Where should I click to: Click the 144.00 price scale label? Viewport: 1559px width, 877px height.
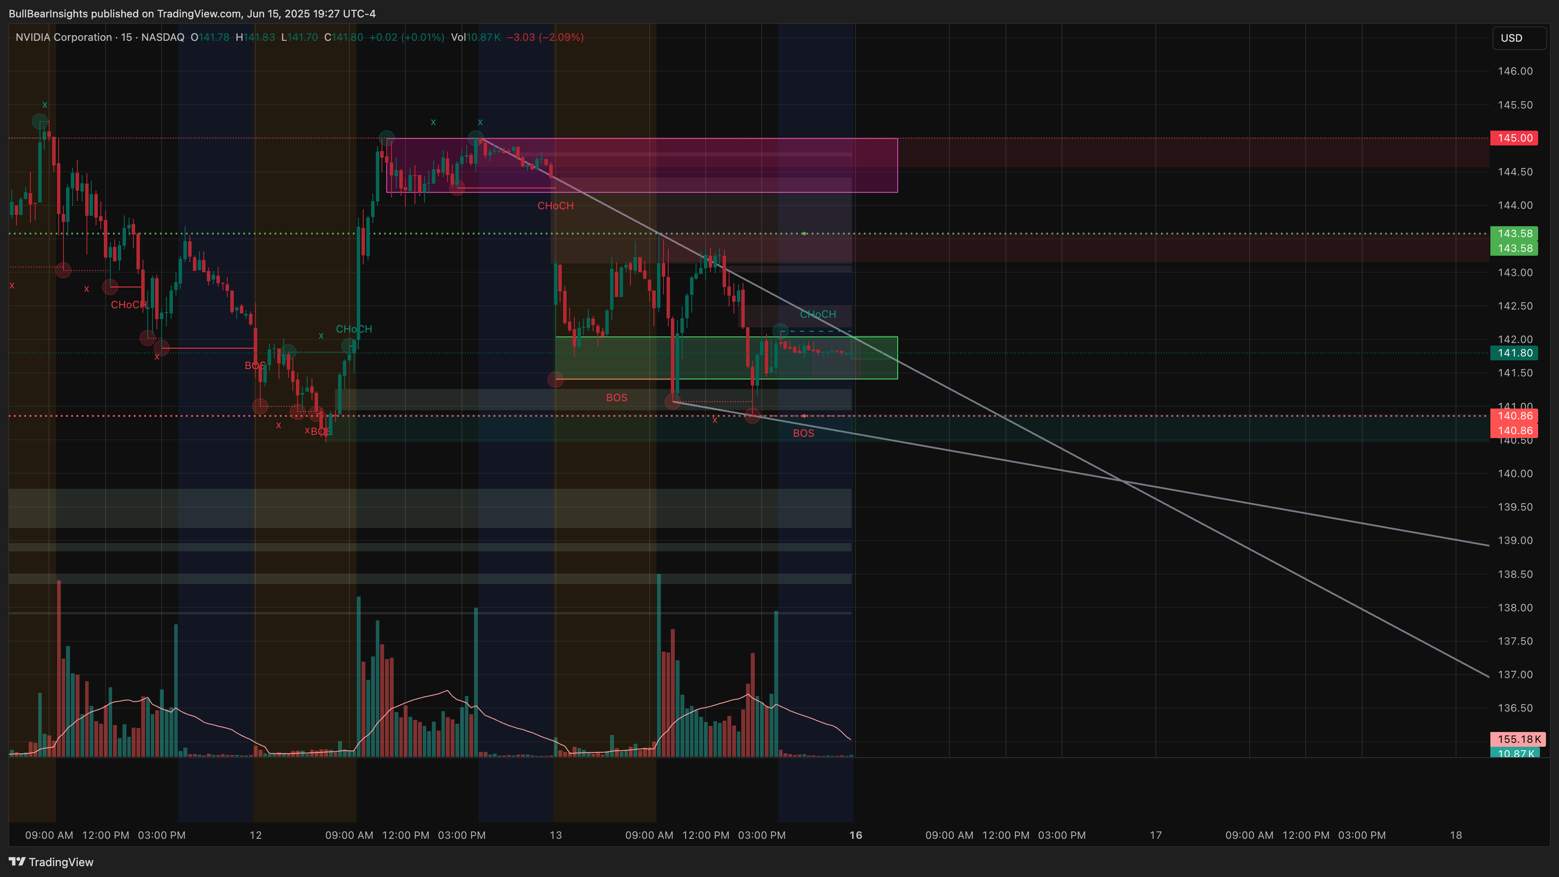1515,205
